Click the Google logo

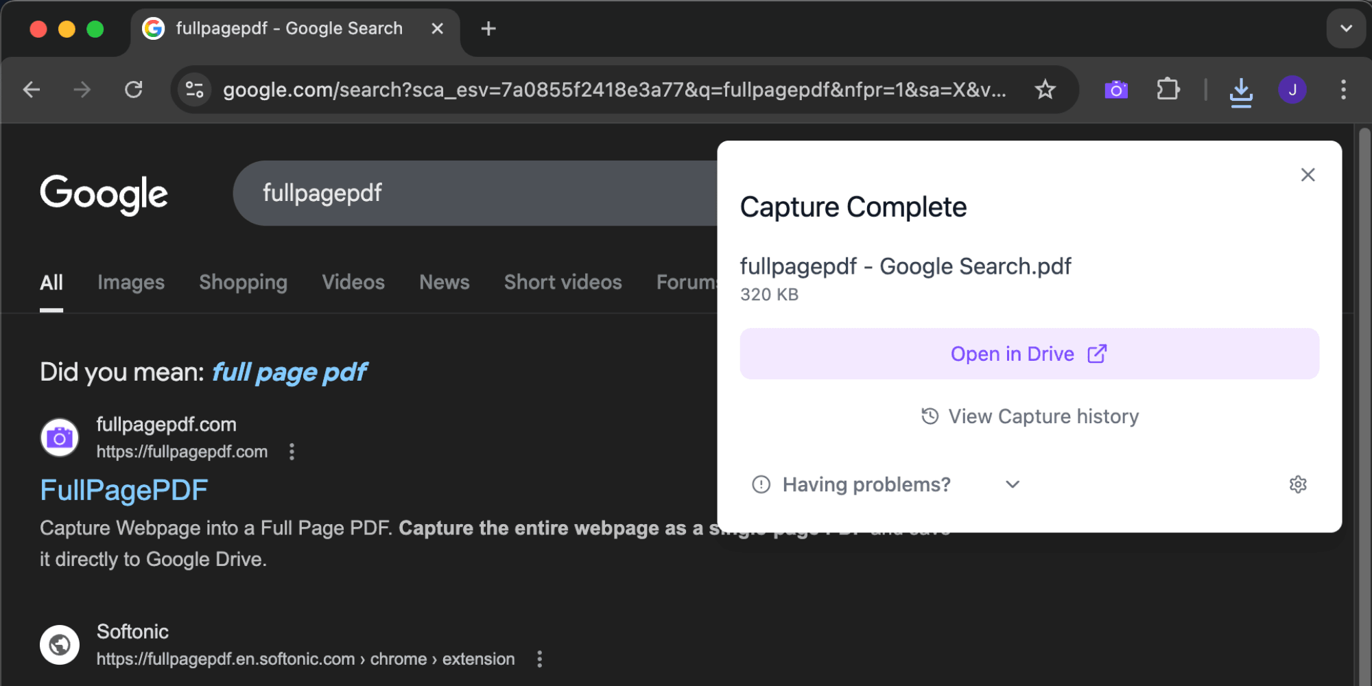pyautogui.click(x=104, y=194)
